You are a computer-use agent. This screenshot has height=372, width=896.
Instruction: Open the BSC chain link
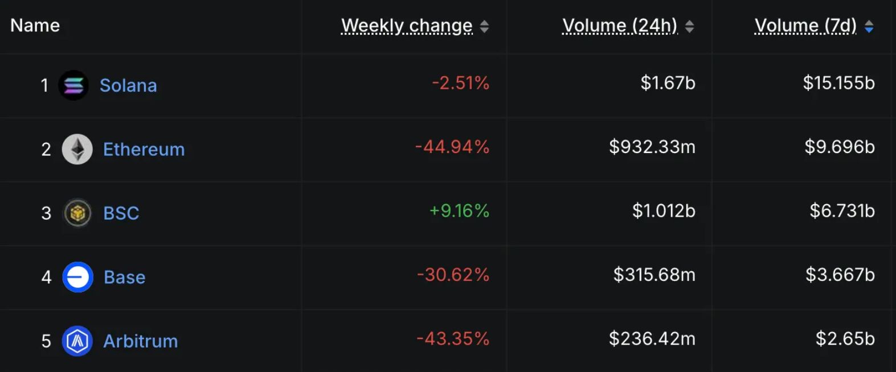121,213
